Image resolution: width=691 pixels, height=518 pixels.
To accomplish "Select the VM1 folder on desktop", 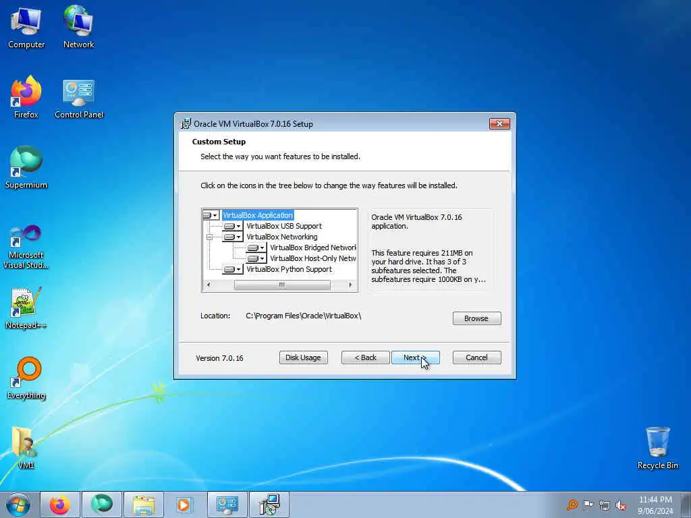I will click(25, 448).
